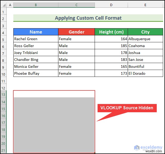The width and height of the screenshot is (165, 154).
Task: Select the Ross Geller cell
Action: (x=36, y=46)
